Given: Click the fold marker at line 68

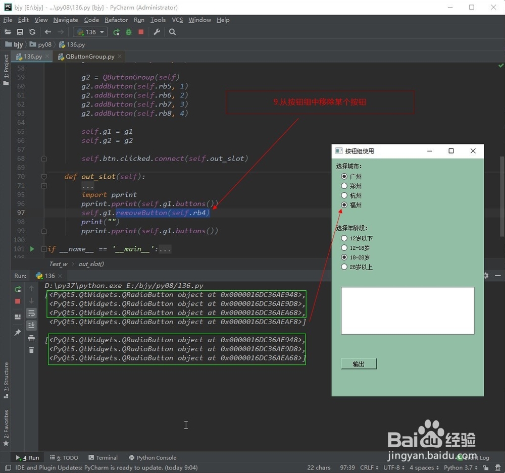Looking at the screenshot, I should tap(44, 159).
